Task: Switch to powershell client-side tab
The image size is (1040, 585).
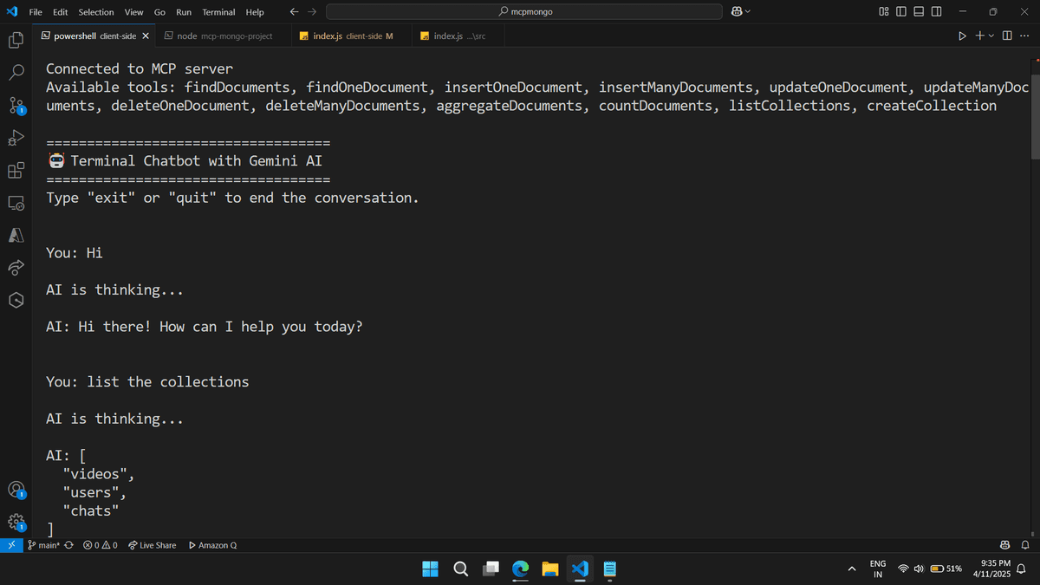Action: 95,36
